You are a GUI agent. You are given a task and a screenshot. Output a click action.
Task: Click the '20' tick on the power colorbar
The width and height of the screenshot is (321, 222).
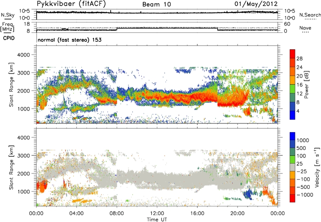point(299,76)
